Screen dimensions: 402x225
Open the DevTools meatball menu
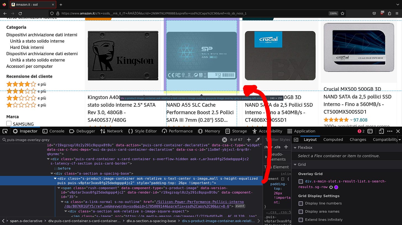390,131
